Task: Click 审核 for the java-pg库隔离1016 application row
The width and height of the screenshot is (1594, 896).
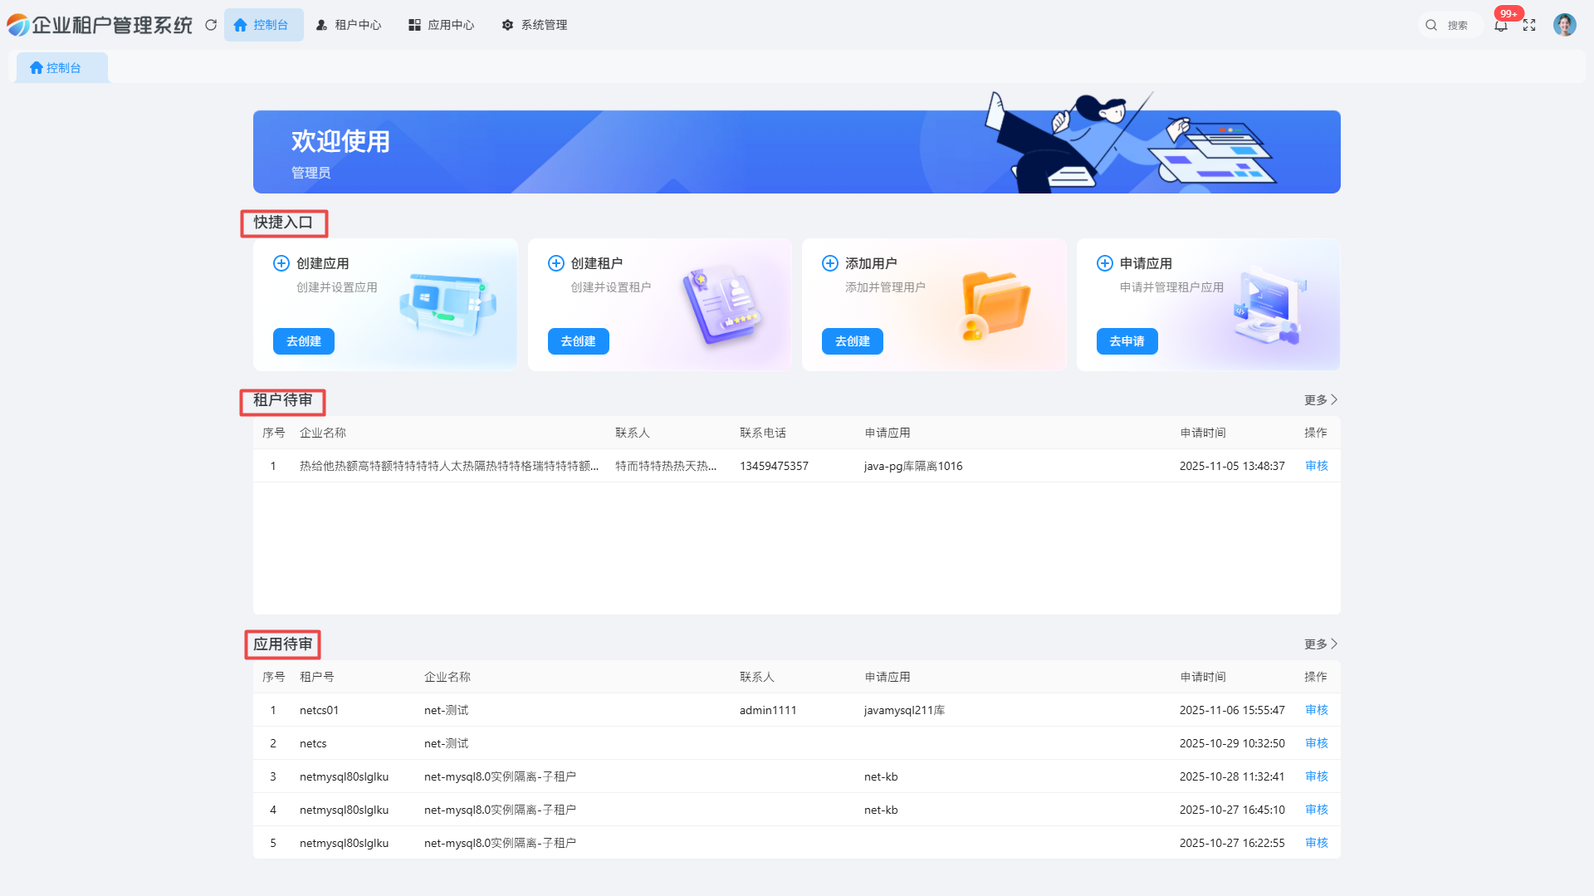Action: (x=1317, y=466)
